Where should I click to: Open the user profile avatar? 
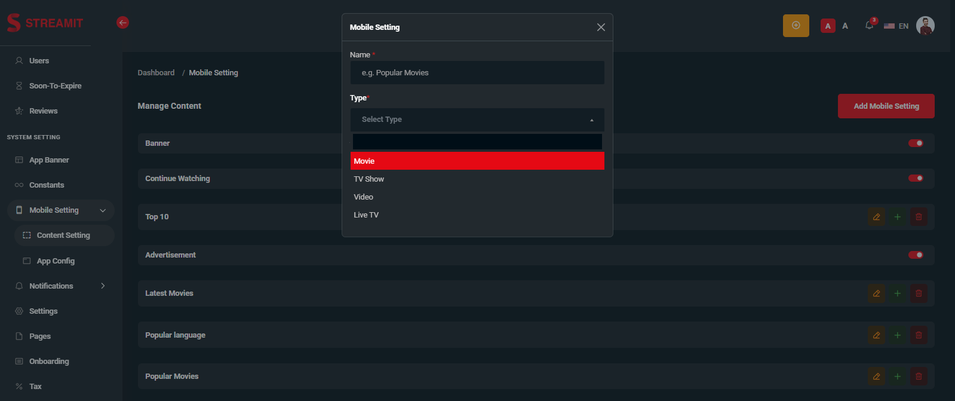point(925,26)
